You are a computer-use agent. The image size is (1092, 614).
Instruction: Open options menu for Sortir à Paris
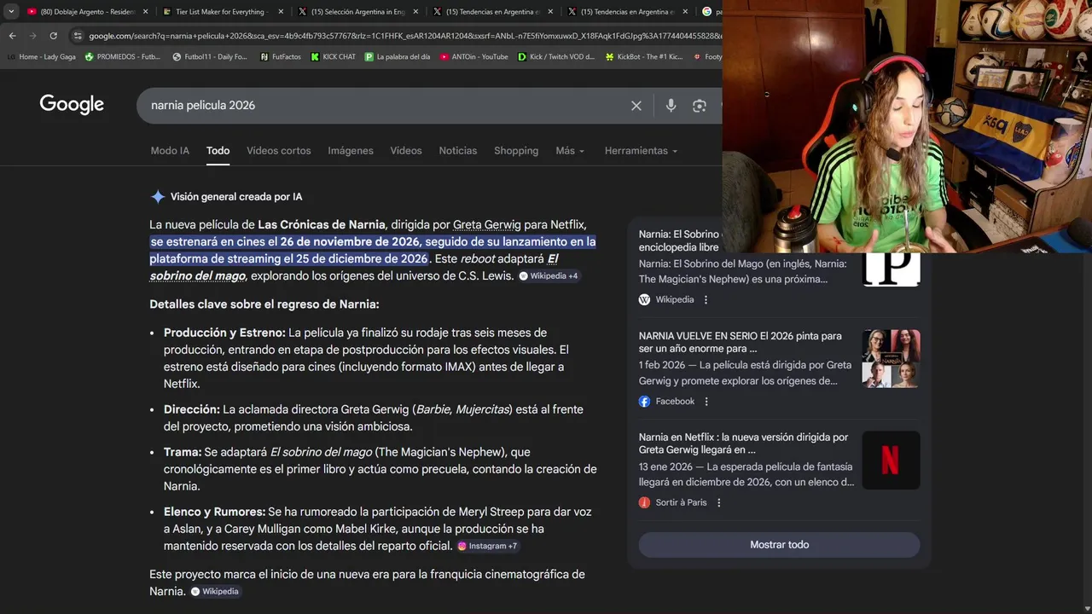pyautogui.click(x=718, y=503)
